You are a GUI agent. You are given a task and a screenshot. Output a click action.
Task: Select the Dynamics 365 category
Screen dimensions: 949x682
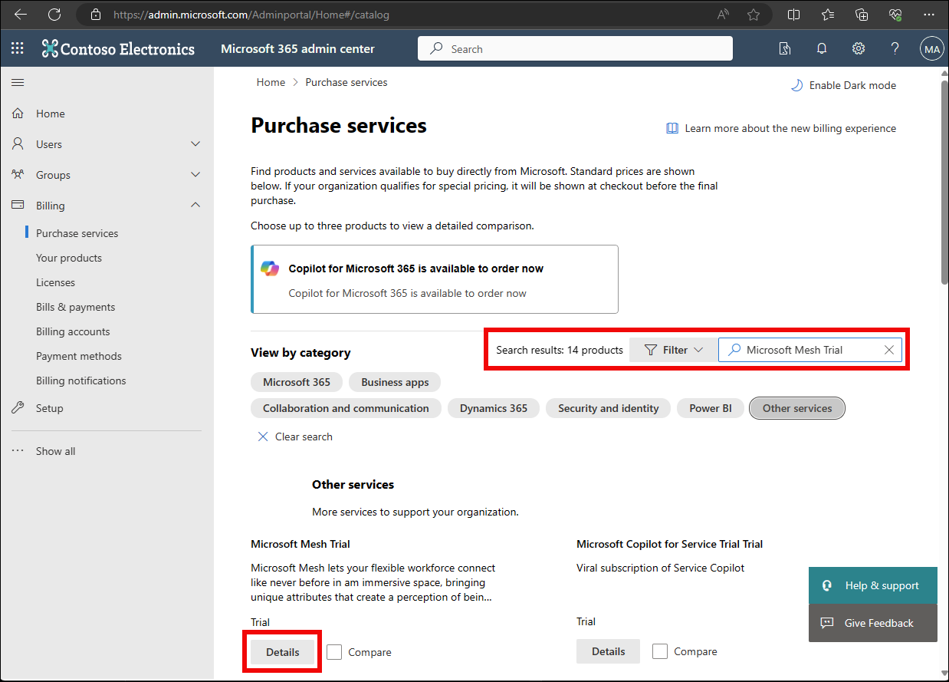[x=493, y=407]
